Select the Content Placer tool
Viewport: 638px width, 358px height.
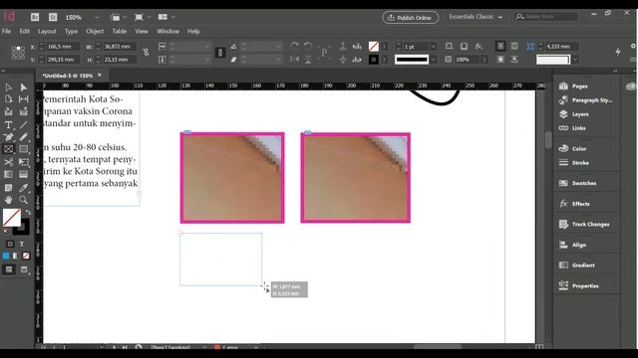[x=24, y=111]
